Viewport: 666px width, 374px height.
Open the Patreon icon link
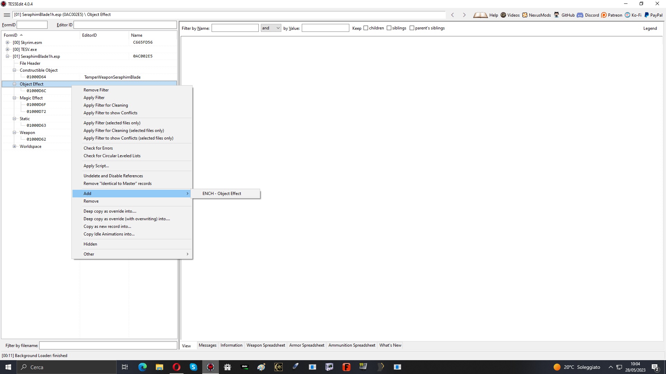point(604,15)
